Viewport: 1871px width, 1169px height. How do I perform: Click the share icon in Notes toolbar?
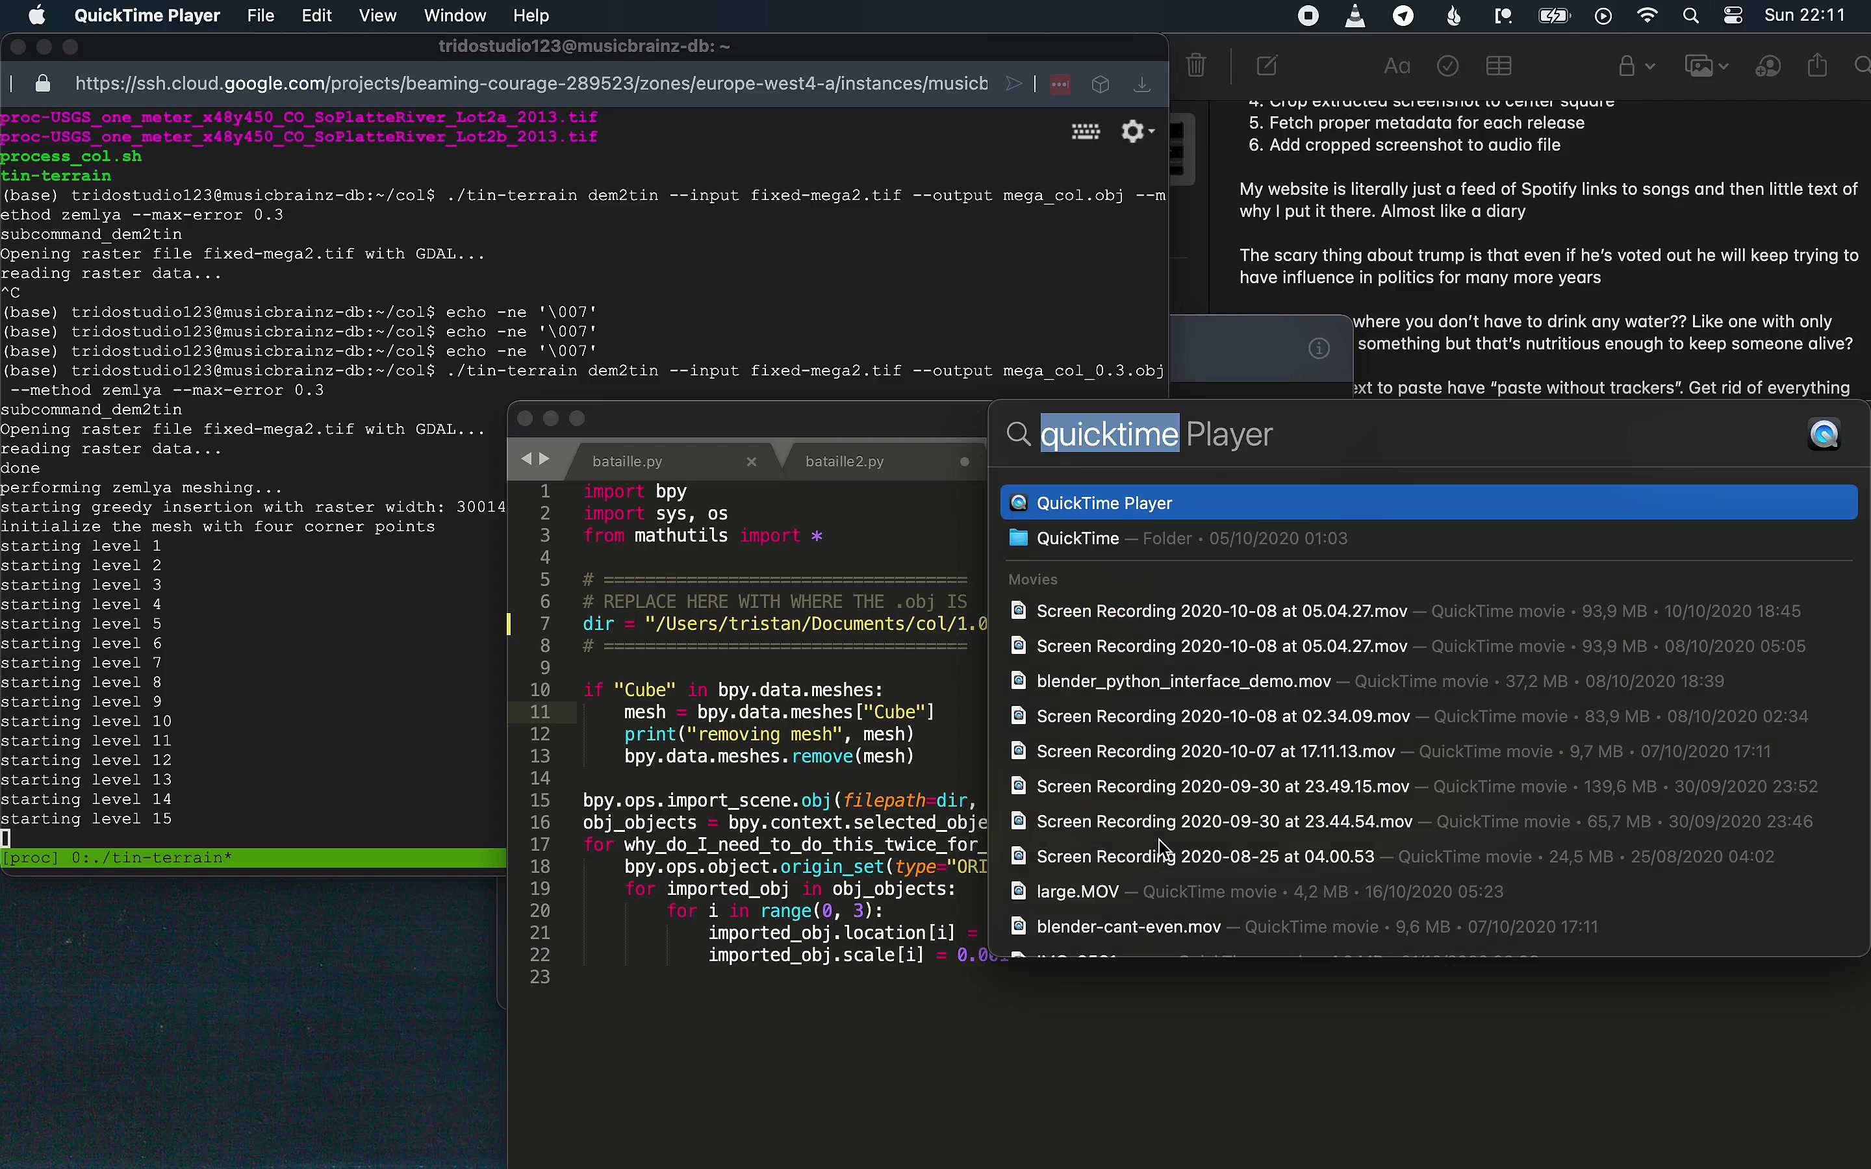(1818, 66)
